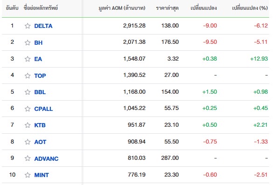Sort by มูลค่า AOM (ล้านบาท) column header
The image size is (279, 185).
(122, 8)
